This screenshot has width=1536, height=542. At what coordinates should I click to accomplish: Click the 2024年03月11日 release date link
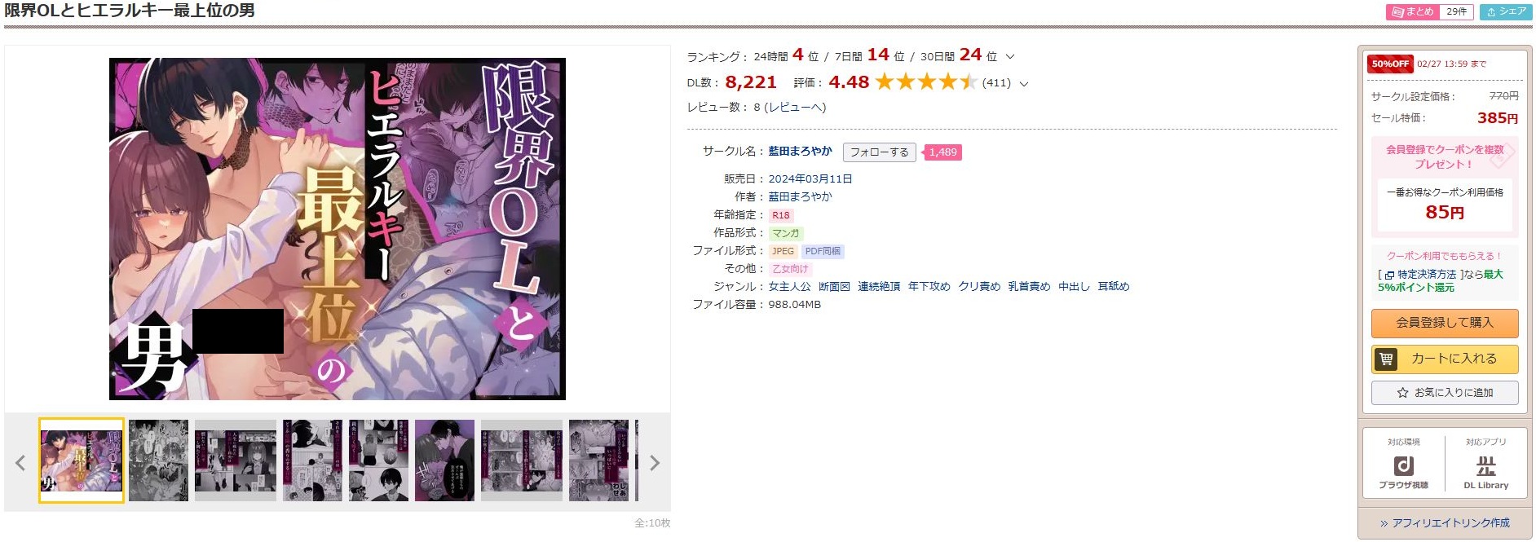(810, 178)
